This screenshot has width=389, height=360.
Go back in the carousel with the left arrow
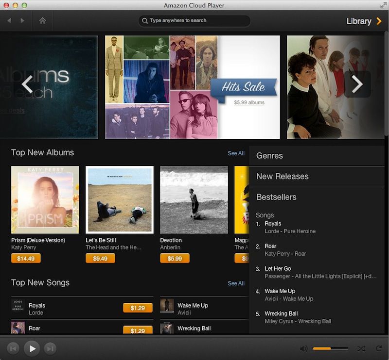tap(28, 84)
